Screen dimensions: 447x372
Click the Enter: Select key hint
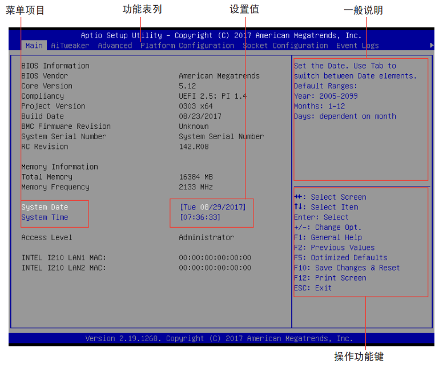tap(321, 217)
